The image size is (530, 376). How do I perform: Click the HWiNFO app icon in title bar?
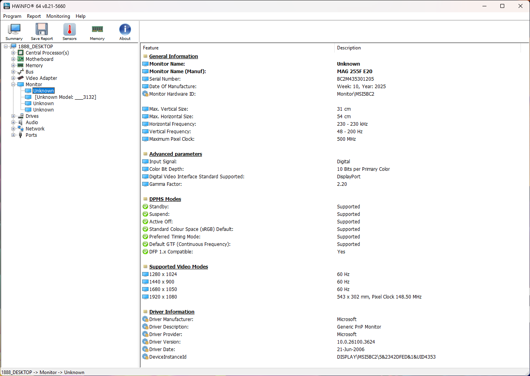pos(6,6)
